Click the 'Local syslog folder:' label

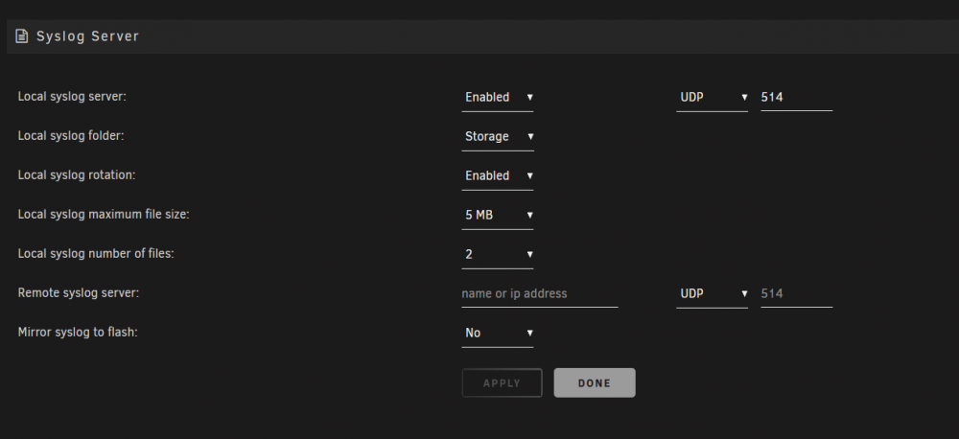(x=71, y=136)
